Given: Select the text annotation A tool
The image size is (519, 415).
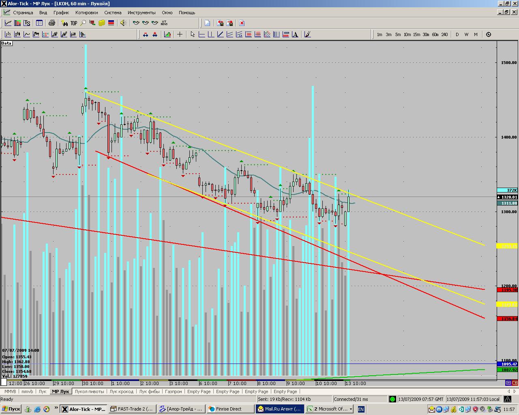Looking at the screenshot, I should (295, 34).
